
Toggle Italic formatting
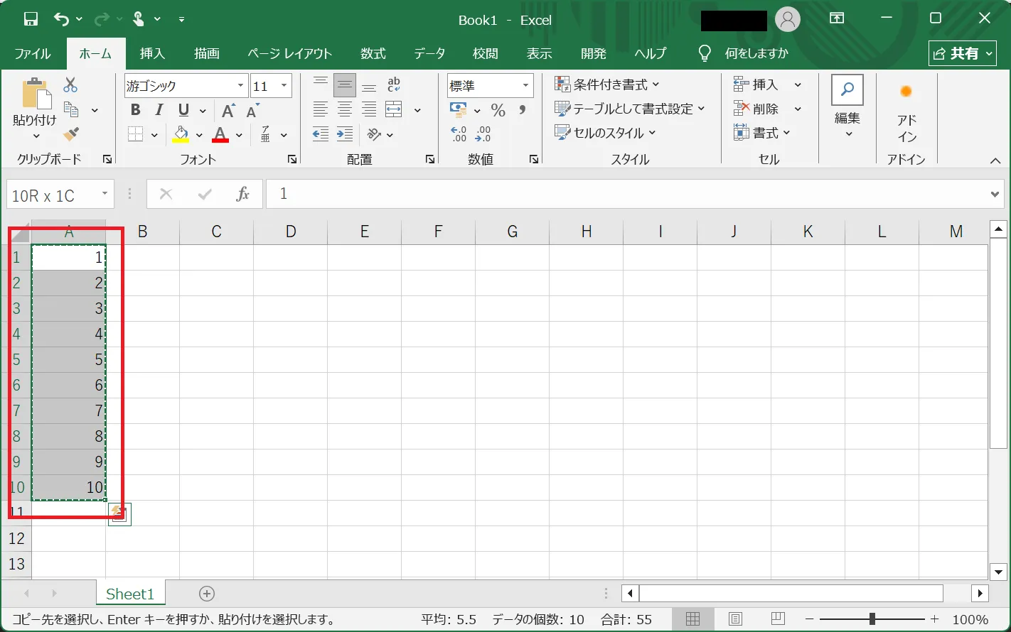[x=159, y=110]
